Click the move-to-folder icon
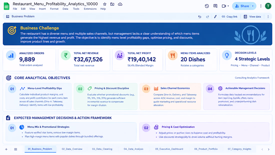Image resolution: width=275 pixels, height=155 pixels. [112, 4]
